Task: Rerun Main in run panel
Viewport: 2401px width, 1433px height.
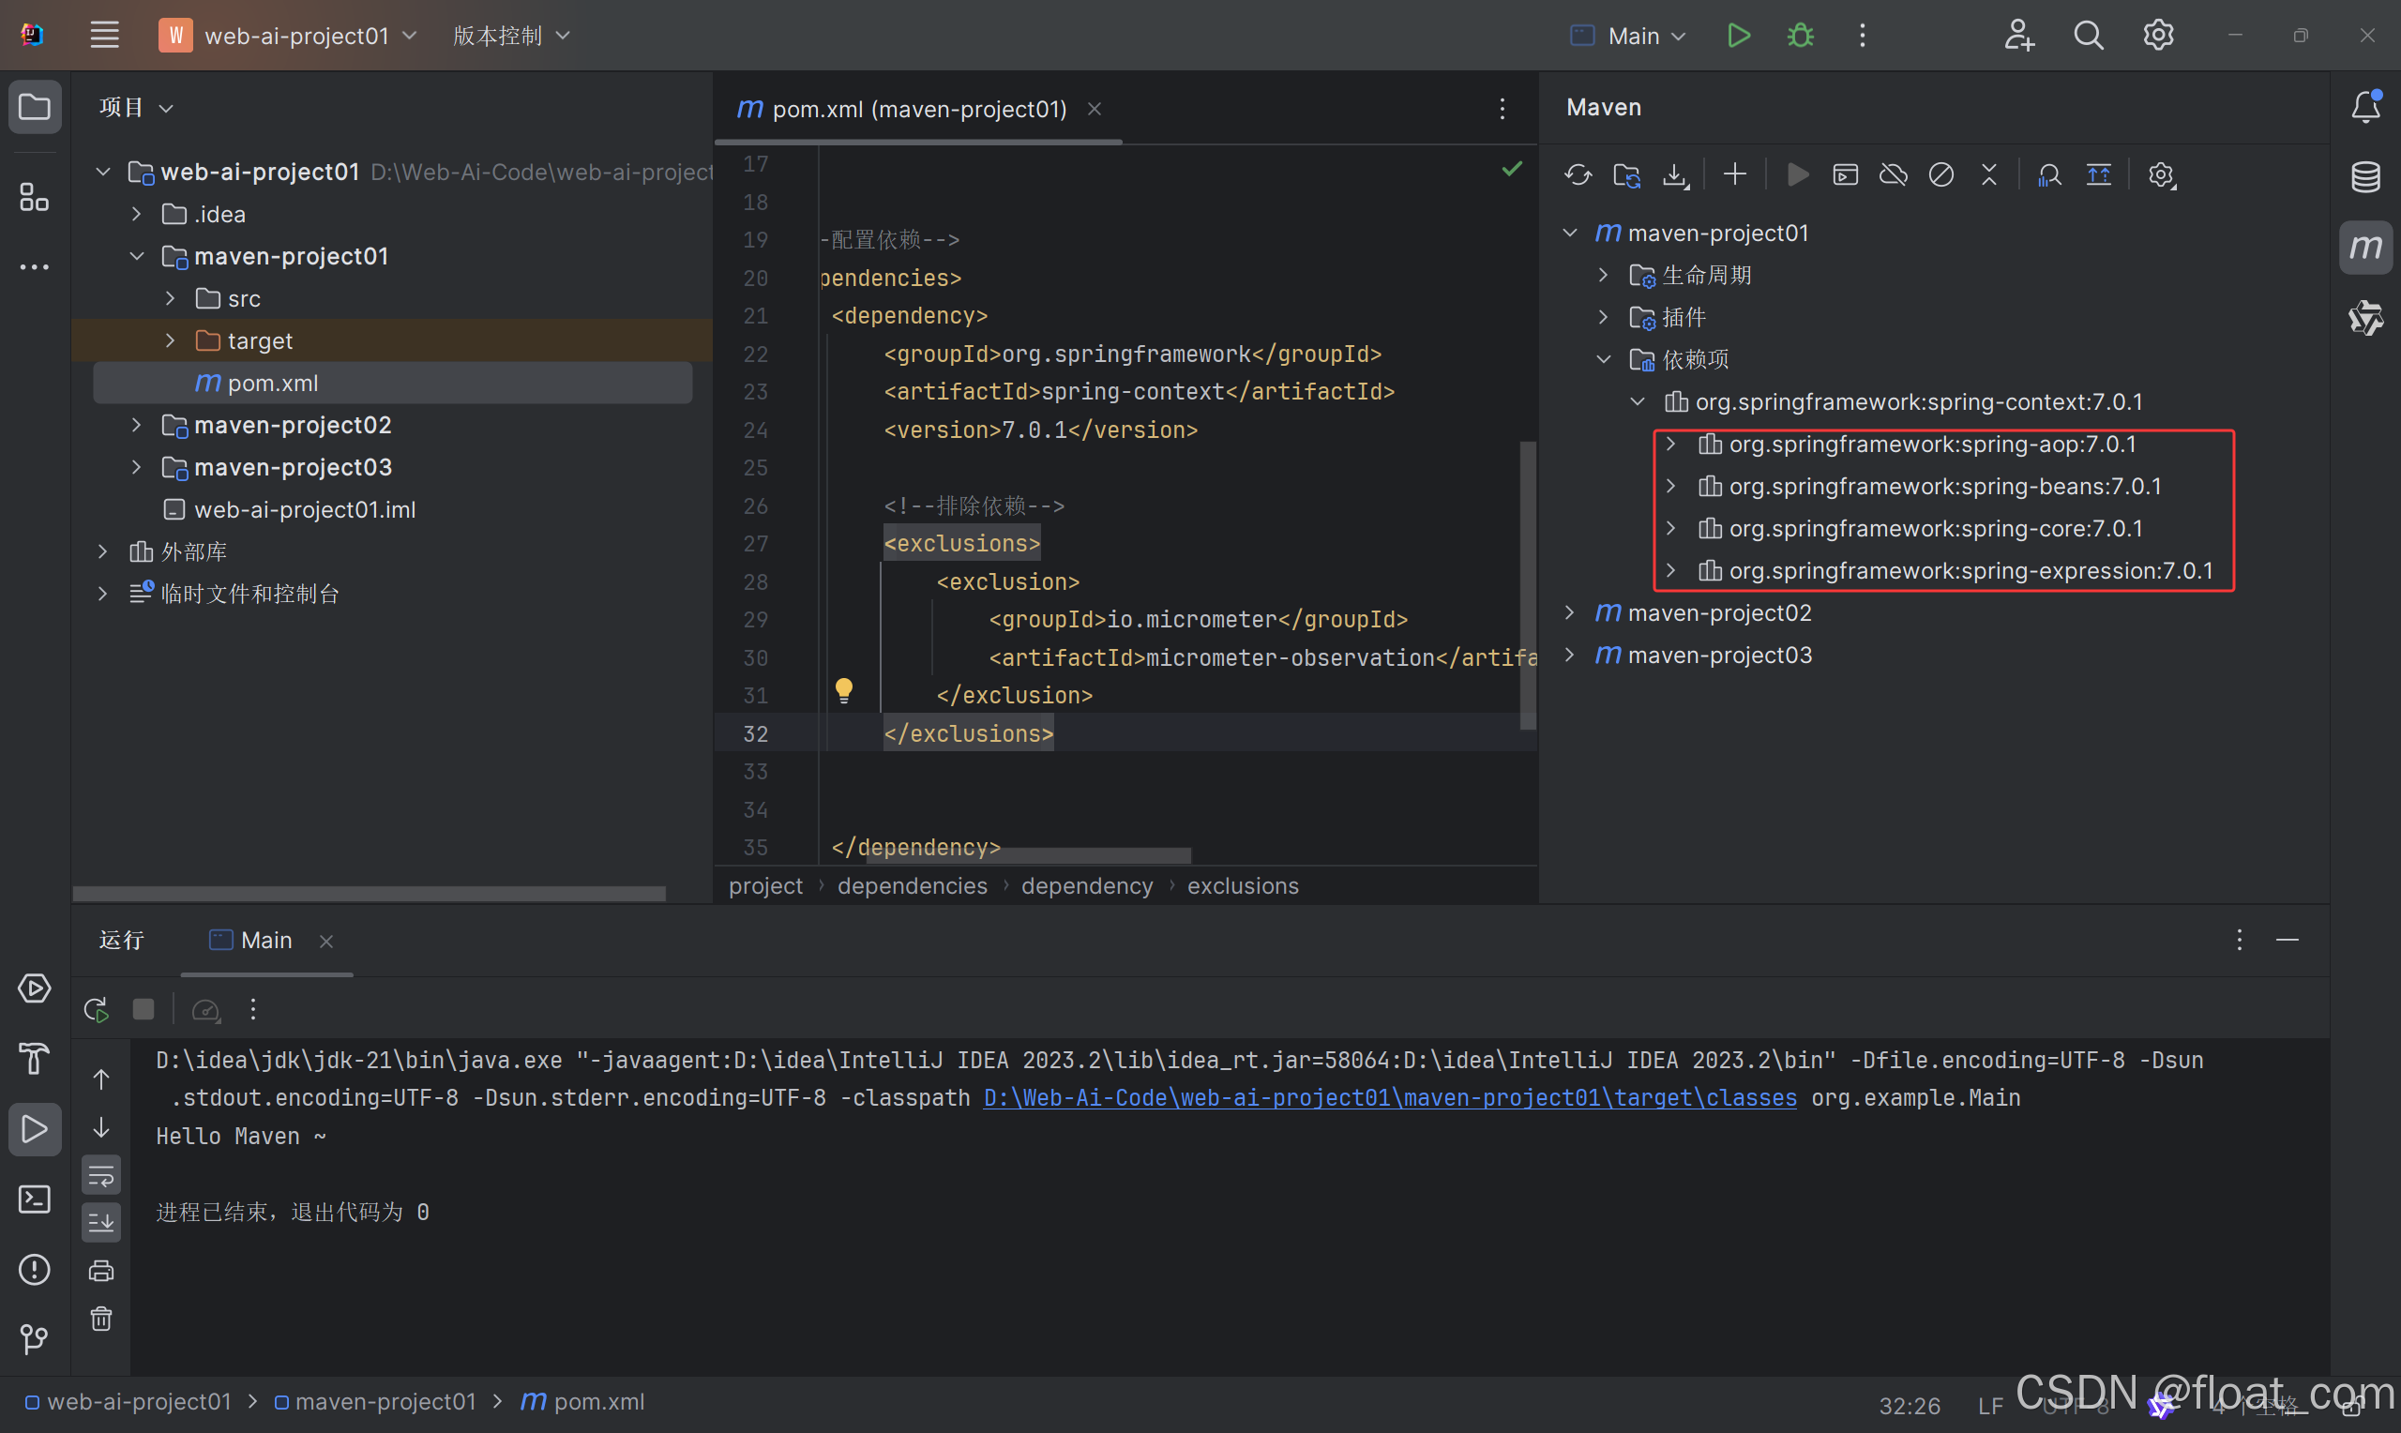Action: pyautogui.click(x=96, y=1010)
